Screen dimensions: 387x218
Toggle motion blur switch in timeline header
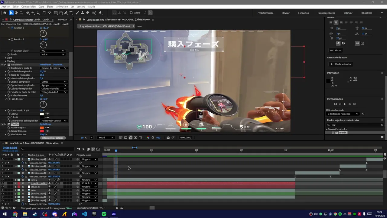tap(93, 149)
